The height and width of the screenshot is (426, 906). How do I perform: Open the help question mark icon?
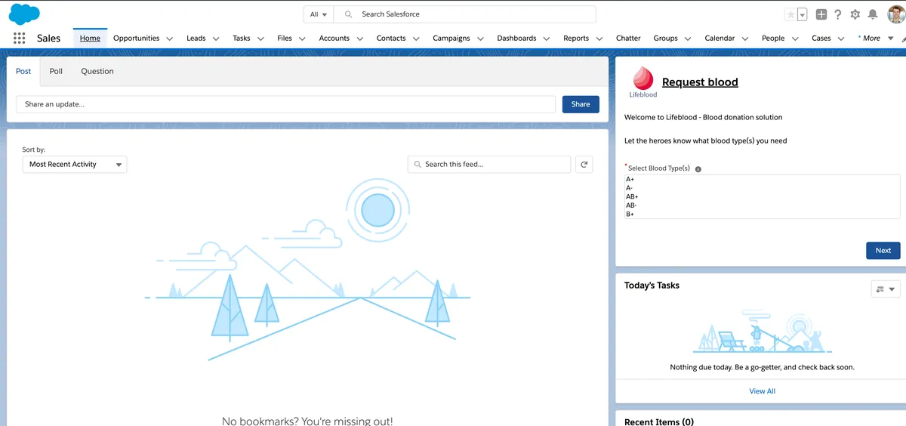pos(837,14)
